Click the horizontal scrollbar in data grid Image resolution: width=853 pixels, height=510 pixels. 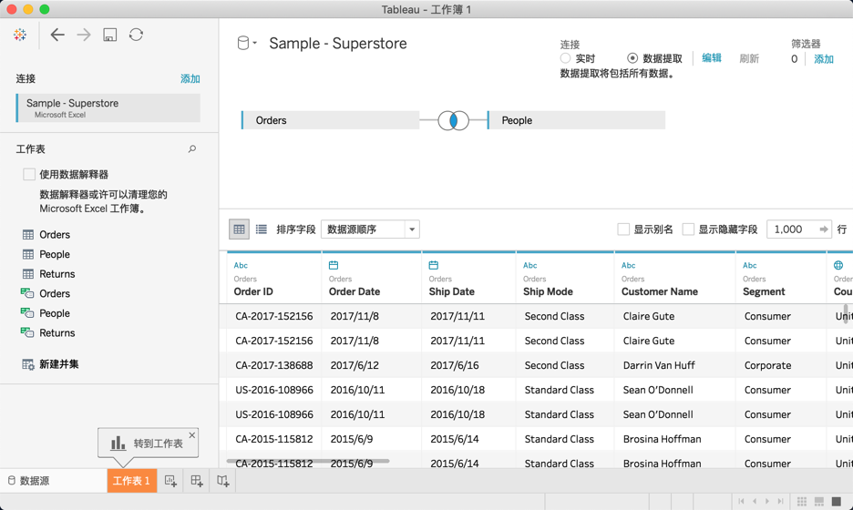point(308,461)
